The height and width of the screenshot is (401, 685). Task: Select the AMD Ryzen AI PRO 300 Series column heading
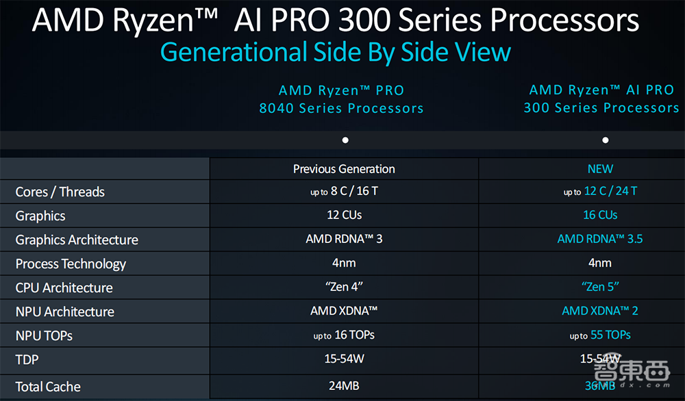pyautogui.click(x=601, y=99)
